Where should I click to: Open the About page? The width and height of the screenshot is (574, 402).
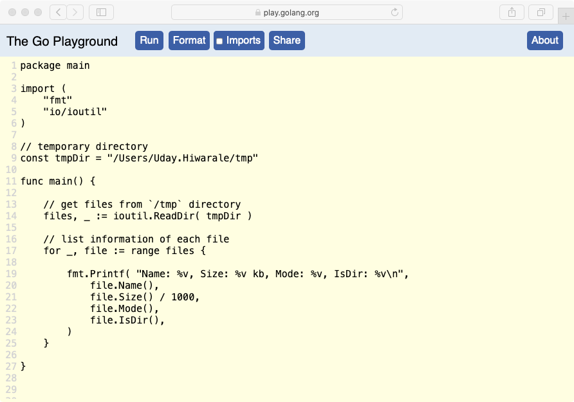tap(544, 41)
